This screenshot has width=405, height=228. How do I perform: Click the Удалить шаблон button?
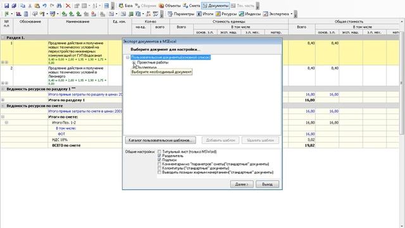coord(260,140)
